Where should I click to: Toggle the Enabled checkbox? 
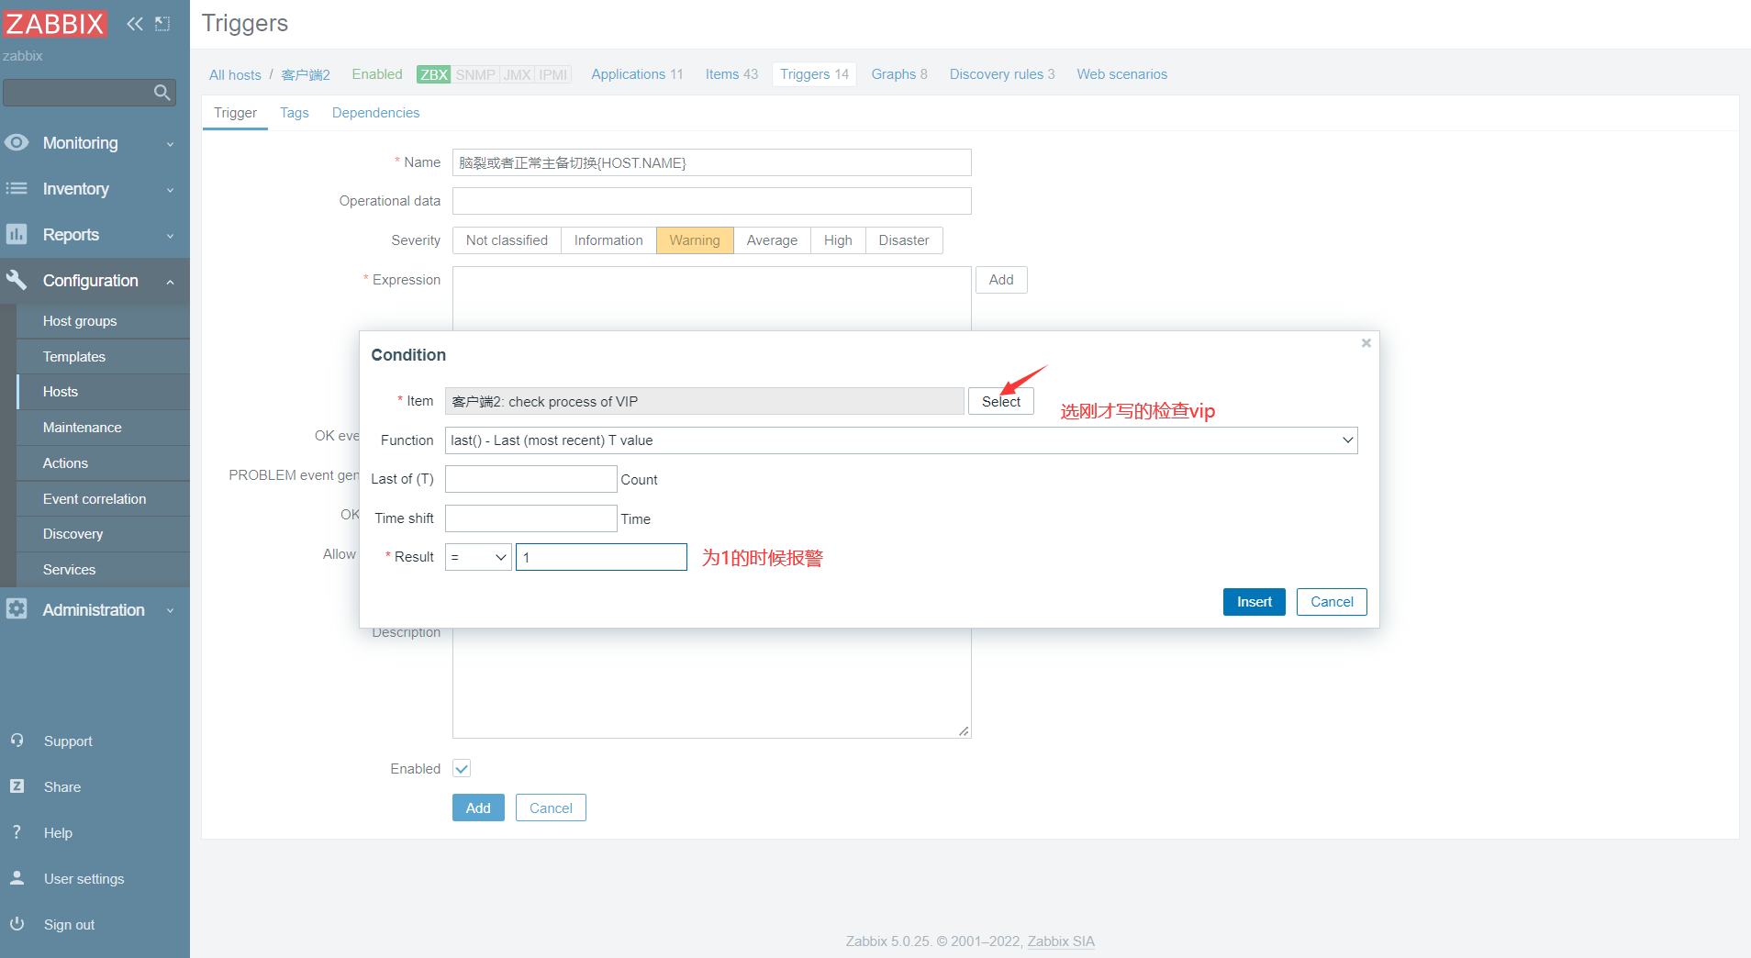tap(462, 769)
